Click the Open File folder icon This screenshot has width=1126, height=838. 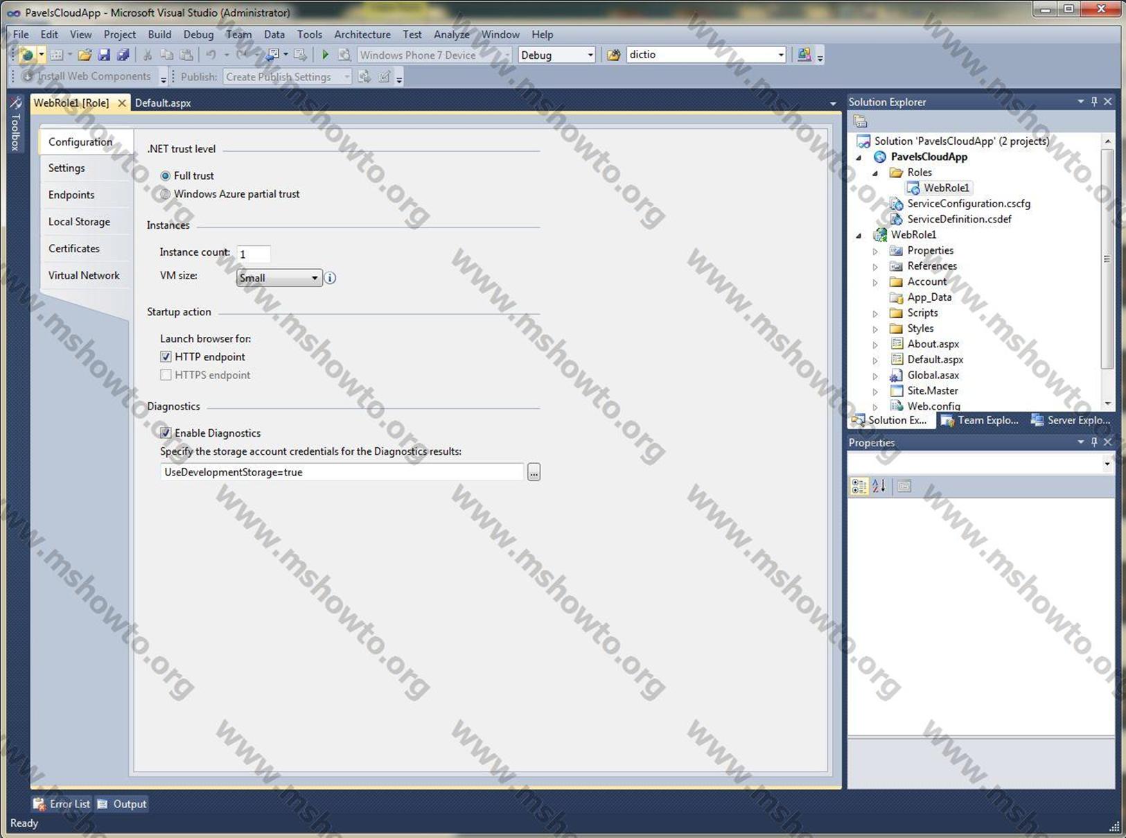(85, 55)
